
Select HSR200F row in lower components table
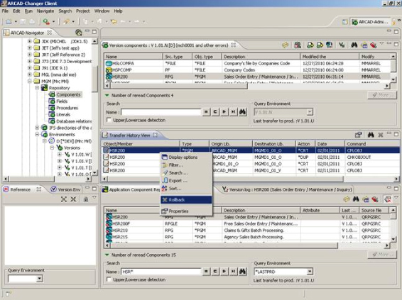(247, 223)
